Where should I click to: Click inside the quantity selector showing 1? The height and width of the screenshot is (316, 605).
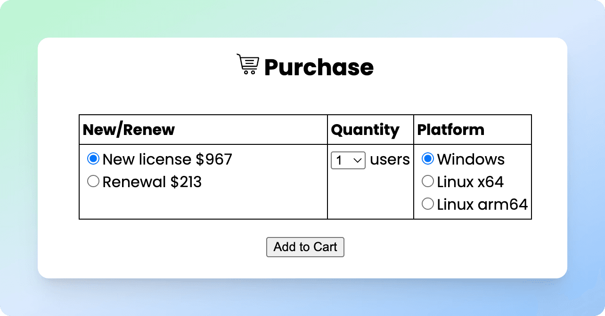point(342,160)
